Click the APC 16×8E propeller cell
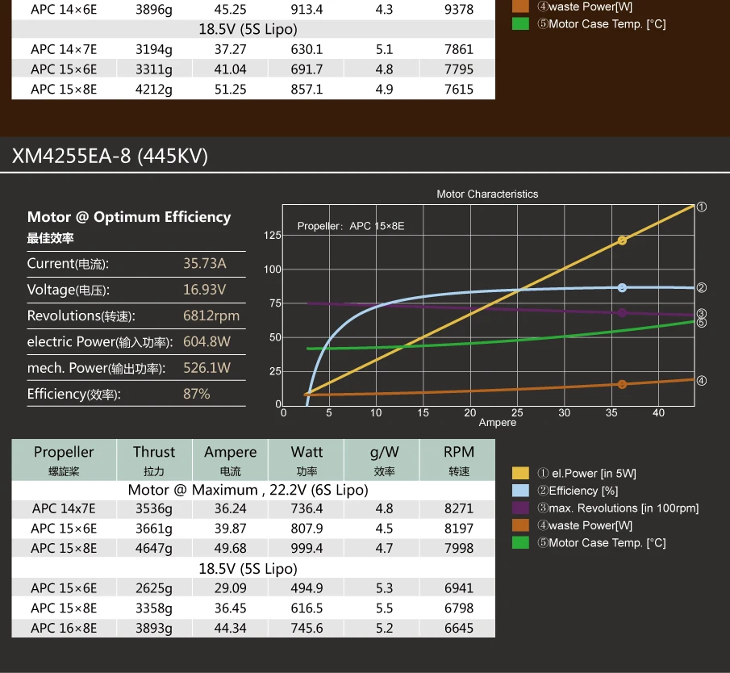Screen dimensions: 730x673 tap(64, 628)
